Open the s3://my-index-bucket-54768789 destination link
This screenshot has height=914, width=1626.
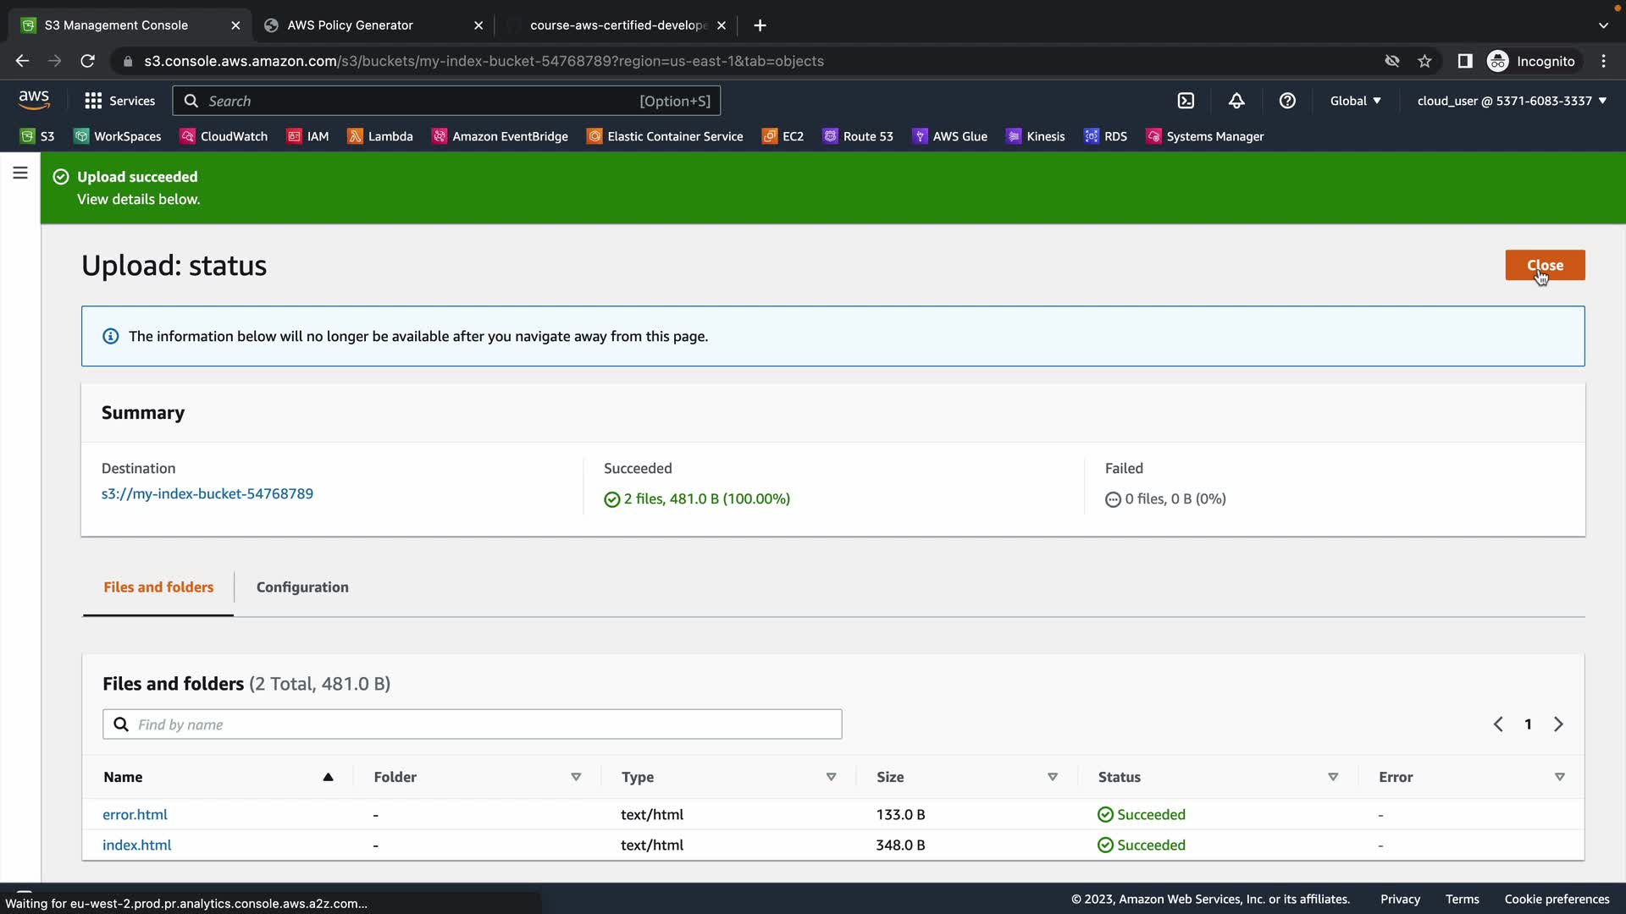pos(207,493)
